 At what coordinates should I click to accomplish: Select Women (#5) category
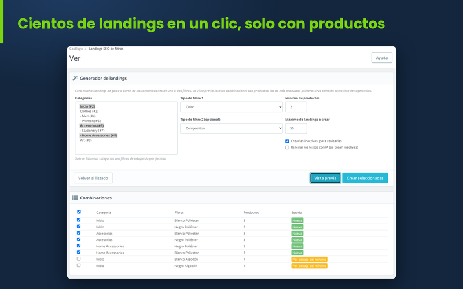click(90, 121)
